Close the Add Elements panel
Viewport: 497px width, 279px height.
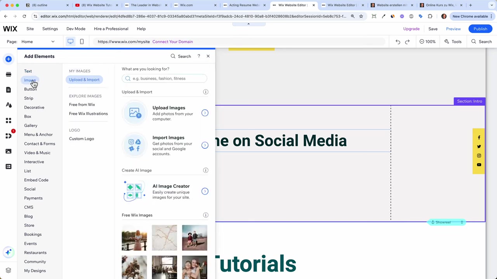pyautogui.click(x=208, y=56)
